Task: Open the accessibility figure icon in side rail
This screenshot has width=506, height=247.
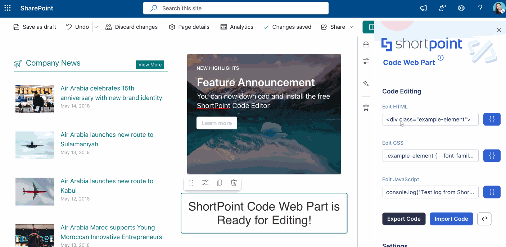Action: (366, 108)
